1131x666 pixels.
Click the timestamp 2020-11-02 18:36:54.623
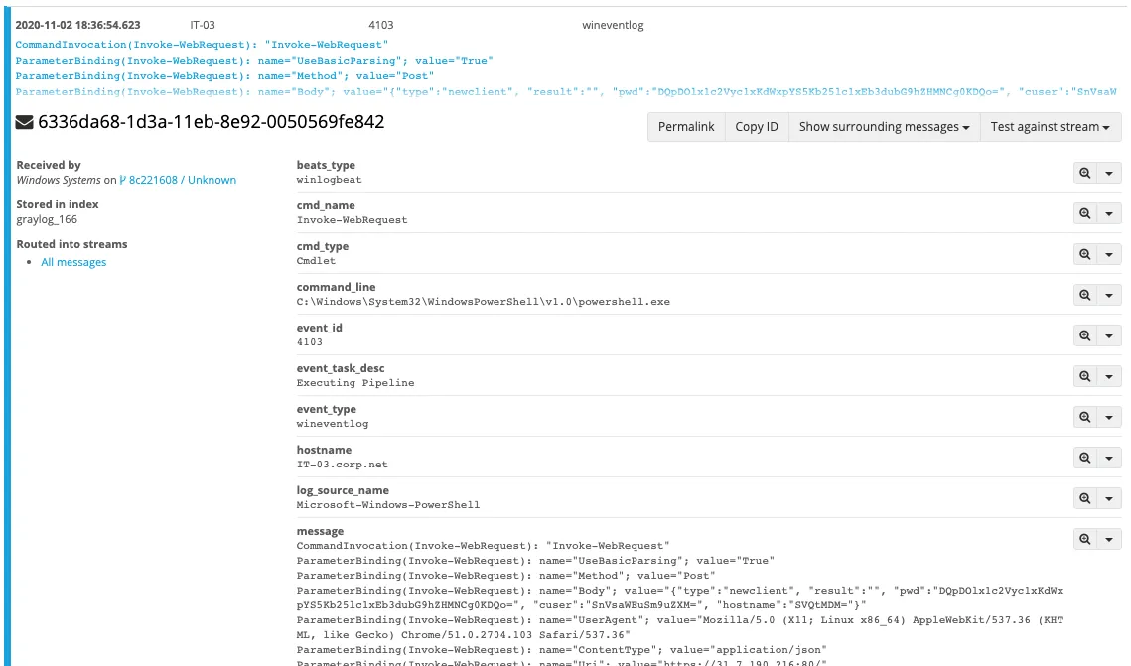pyautogui.click(x=77, y=25)
